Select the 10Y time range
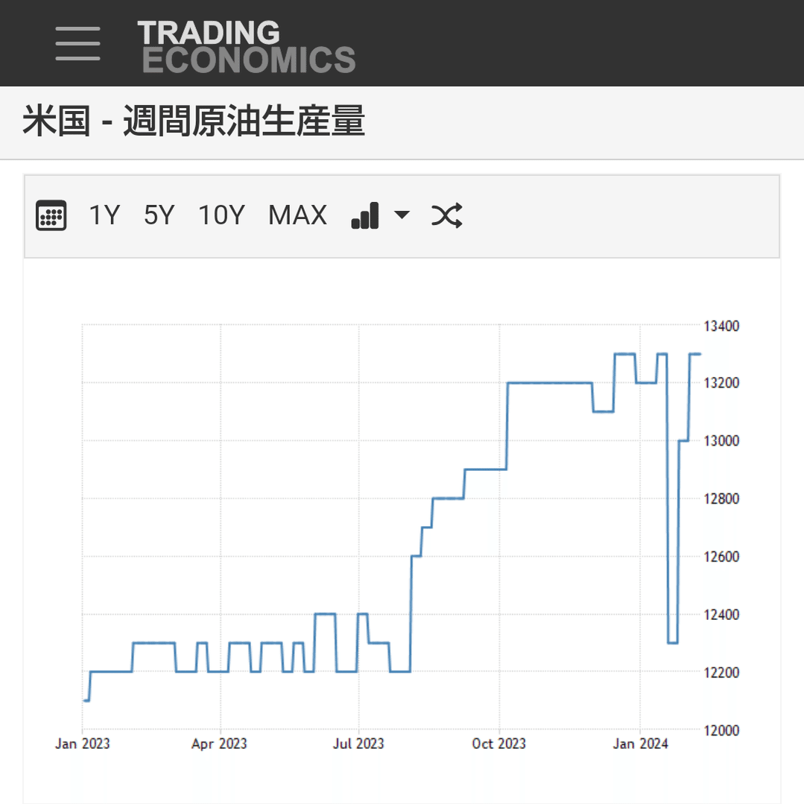The width and height of the screenshot is (804, 804). tap(221, 215)
